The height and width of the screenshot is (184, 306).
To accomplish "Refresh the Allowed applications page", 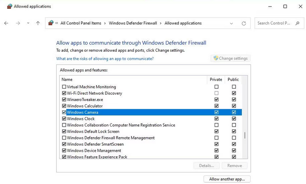I will pyautogui.click(x=244, y=24).
